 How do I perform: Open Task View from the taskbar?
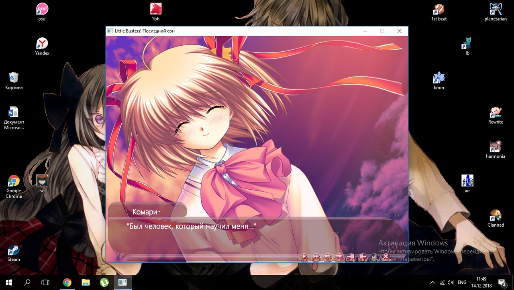pyautogui.click(x=45, y=282)
